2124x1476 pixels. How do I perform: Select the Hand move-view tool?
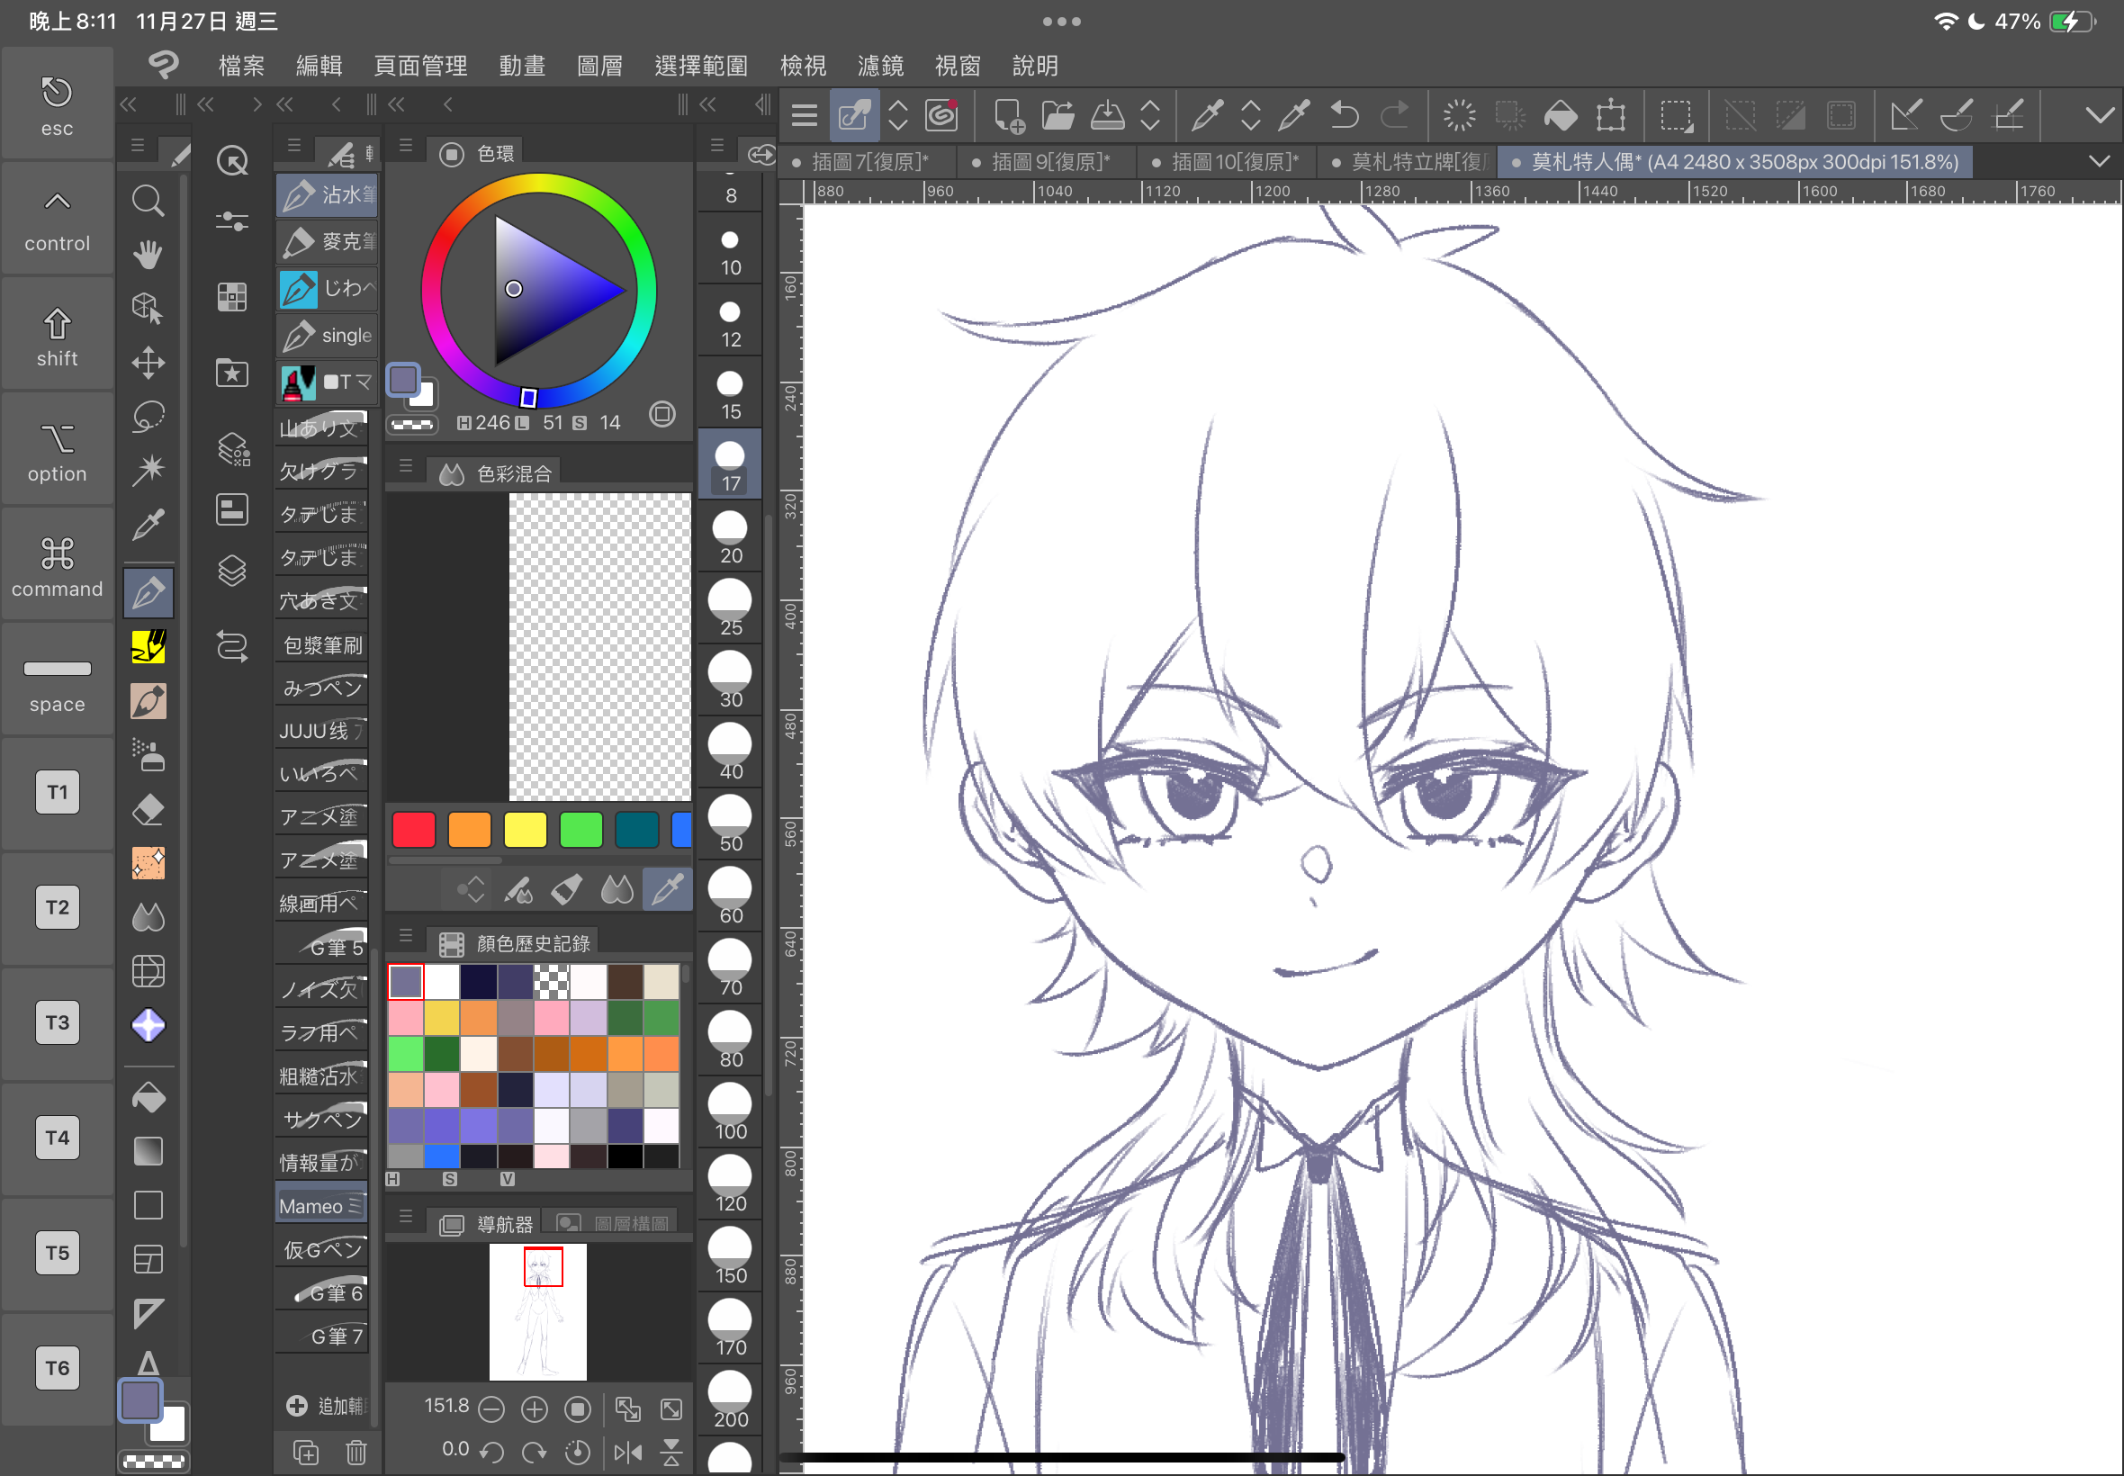click(x=148, y=255)
